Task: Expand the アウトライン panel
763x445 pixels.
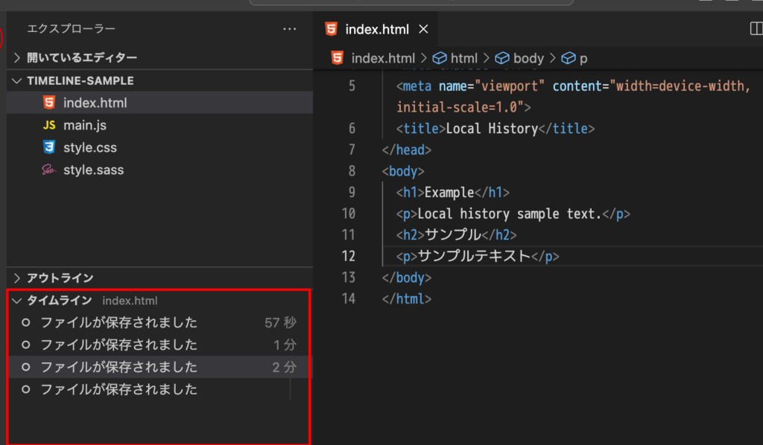Action: click(x=16, y=278)
